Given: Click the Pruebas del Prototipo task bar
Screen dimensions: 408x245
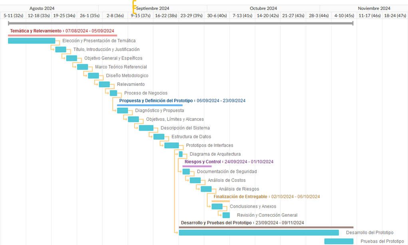Looking at the screenshot, I should coord(339,241).
